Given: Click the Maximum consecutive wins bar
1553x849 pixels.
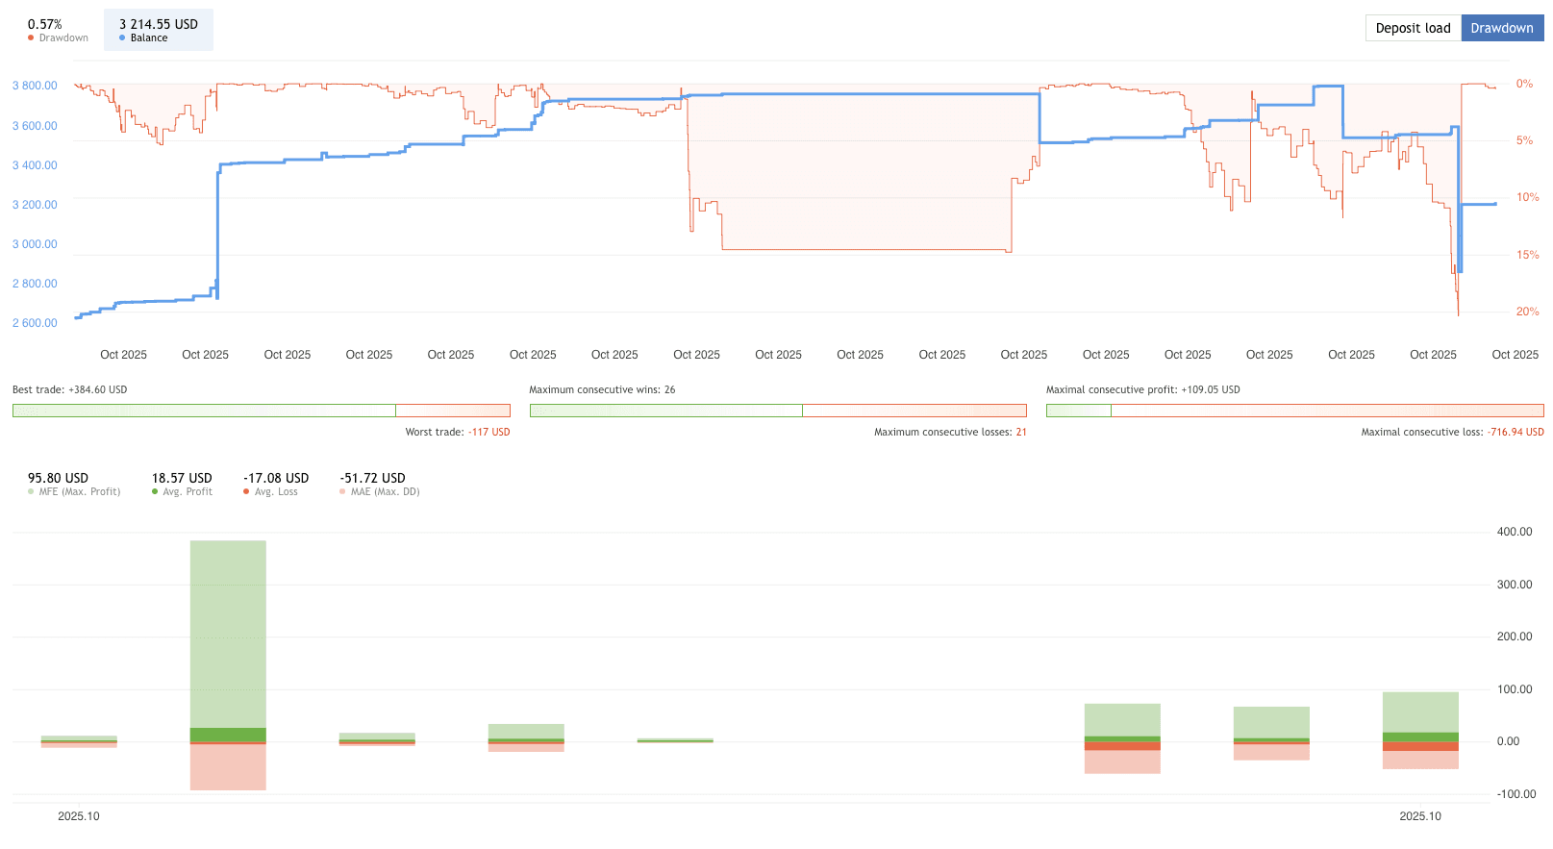Looking at the screenshot, I should click(777, 411).
